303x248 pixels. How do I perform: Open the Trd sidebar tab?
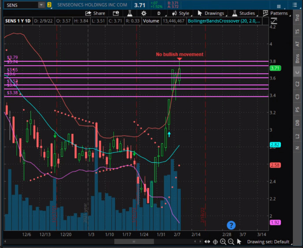tap(297, 18)
